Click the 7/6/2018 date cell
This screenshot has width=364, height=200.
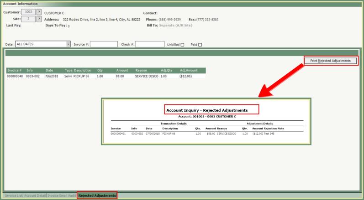52,76
